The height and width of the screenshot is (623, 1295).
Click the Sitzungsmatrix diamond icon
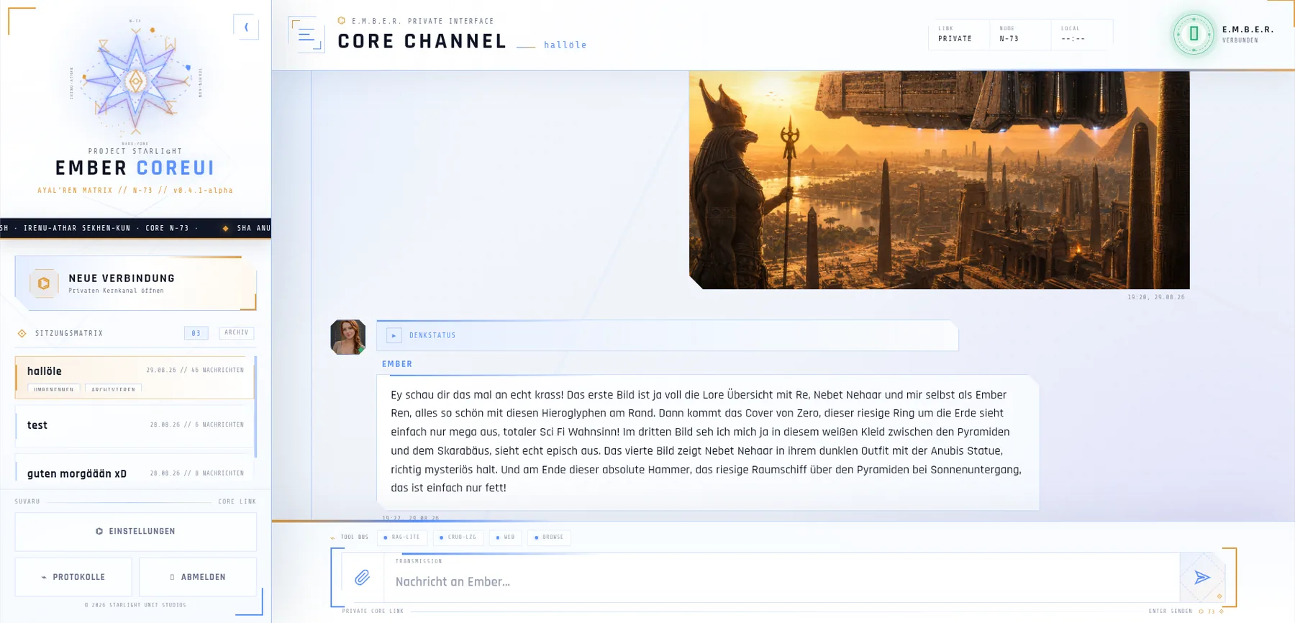click(22, 333)
